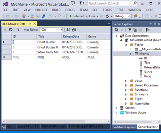This screenshot has width=161, height=133.
Task: Click the 'When Harry Me...' title cell
Action: [x=49, y=52]
